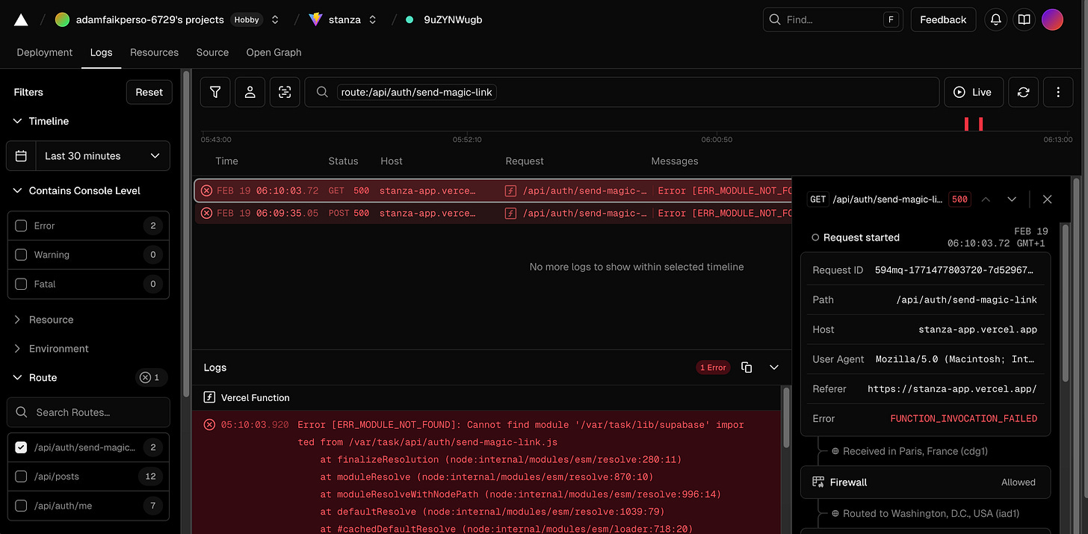The image size is (1088, 534).
Task: Open the Source tab
Action: pyautogui.click(x=212, y=52)
